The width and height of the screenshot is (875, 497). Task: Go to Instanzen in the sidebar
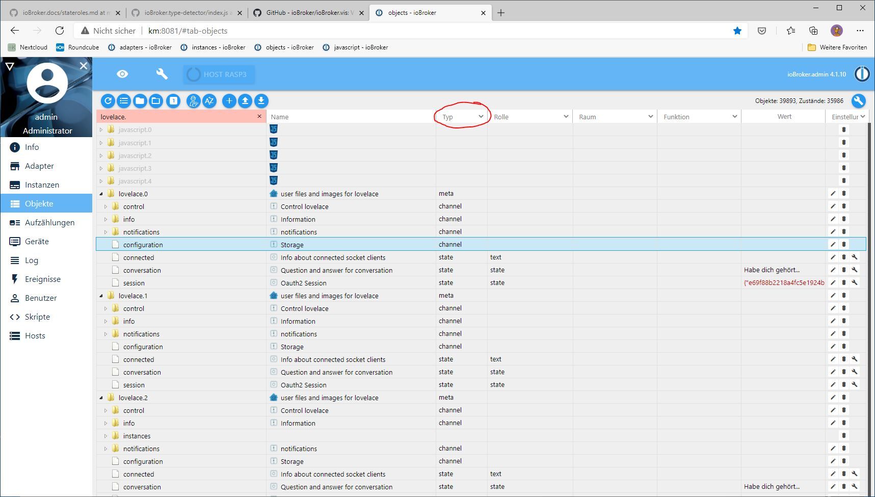46,185
